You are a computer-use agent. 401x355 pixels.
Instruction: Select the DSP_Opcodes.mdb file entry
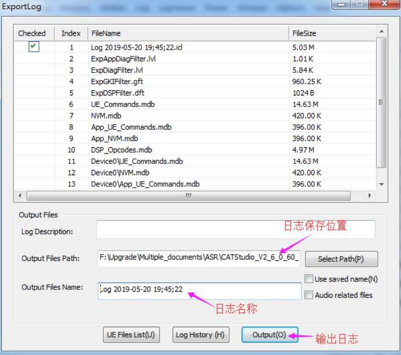pyautogui.click(x=121, y=150)
